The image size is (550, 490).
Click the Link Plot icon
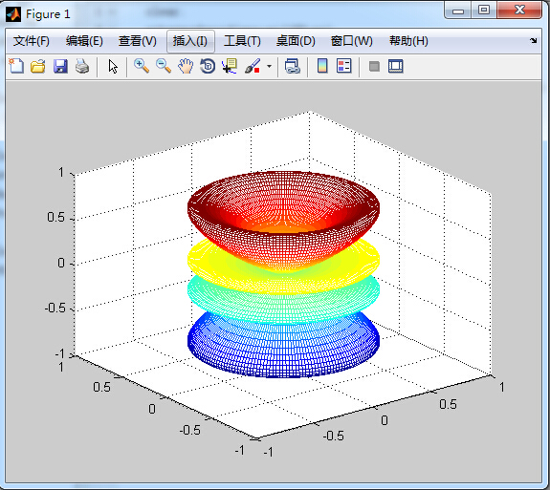(292, 66)
